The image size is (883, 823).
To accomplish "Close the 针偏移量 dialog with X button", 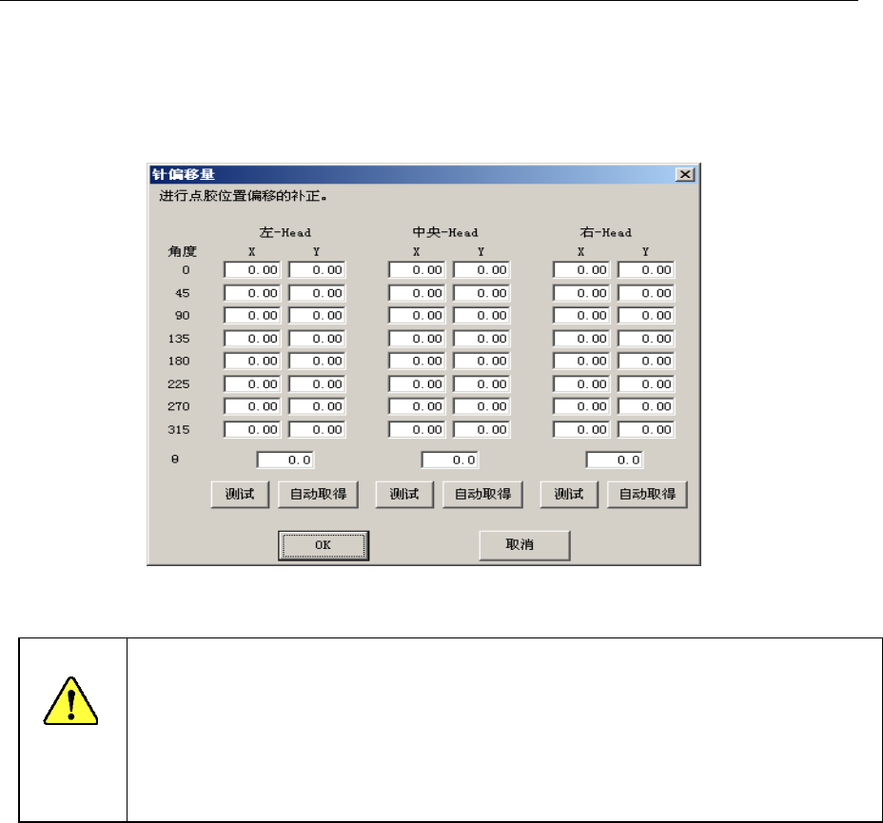I will tap(685, 174).
